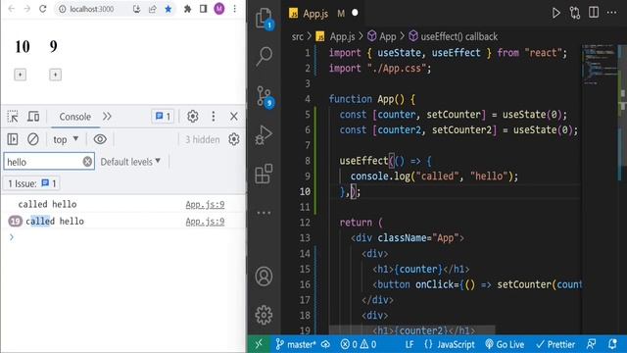Open App.js:9 link of repeated log
This screenshot has width=627, height=353.
(x=205, y=222)
